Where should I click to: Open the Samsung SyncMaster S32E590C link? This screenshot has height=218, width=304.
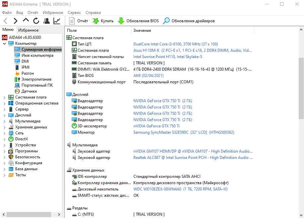(x=184, y=132)
